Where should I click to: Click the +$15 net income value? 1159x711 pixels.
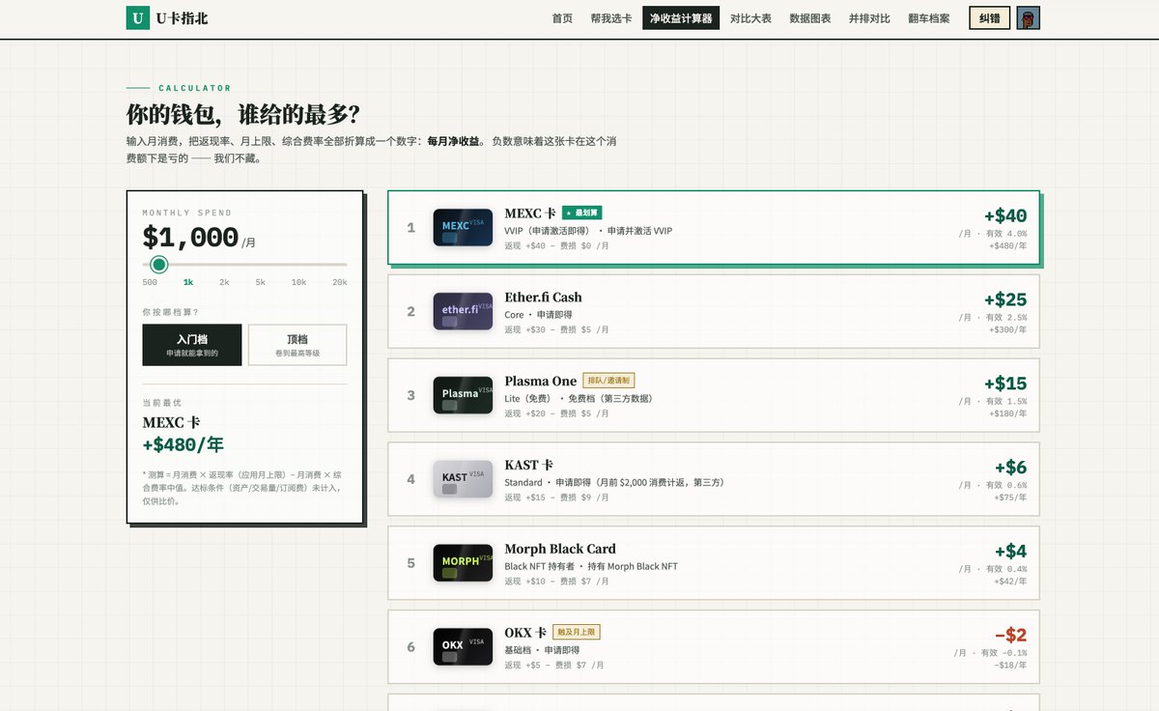(1005, 384)
